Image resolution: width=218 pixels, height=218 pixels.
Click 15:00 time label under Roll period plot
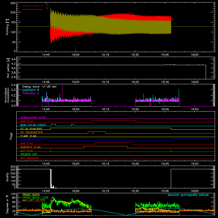[x=75, y=82]
